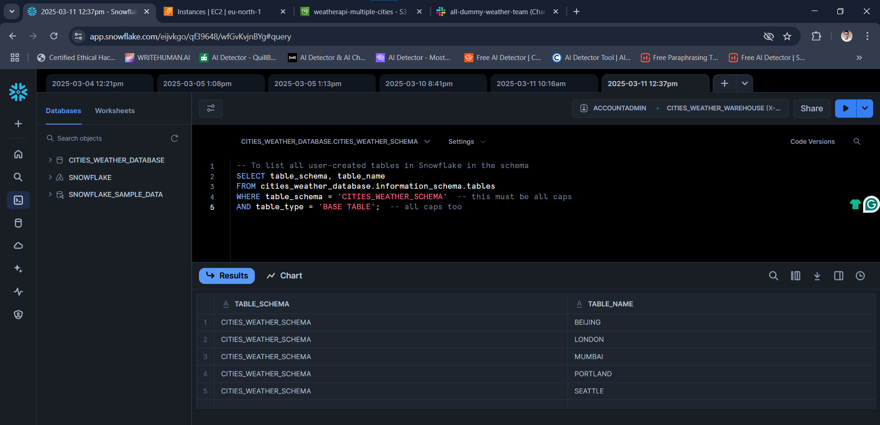Search the query results
This screenshot has width=880, height=425.
pyautogui.click(x=774, y=276)
